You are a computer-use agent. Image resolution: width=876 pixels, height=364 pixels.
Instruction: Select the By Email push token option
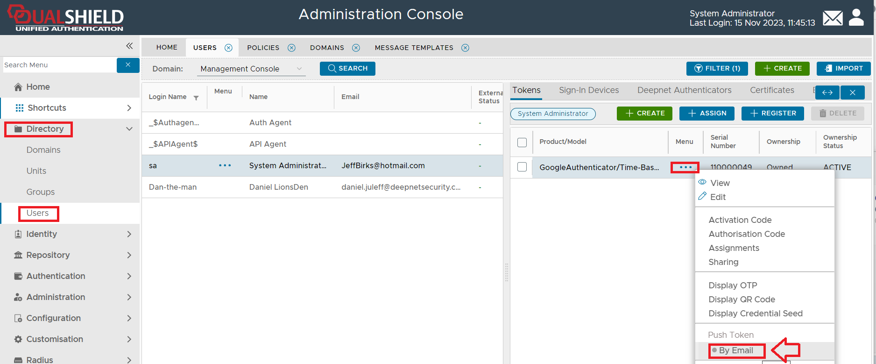pyautogui.click(x=736, y=350)
